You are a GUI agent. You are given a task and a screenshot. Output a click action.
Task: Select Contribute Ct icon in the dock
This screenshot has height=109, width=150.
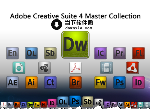tap(24, 105)
